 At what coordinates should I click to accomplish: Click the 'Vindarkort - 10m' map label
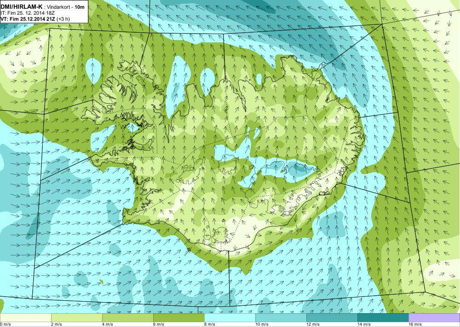(x=66, y=7)
